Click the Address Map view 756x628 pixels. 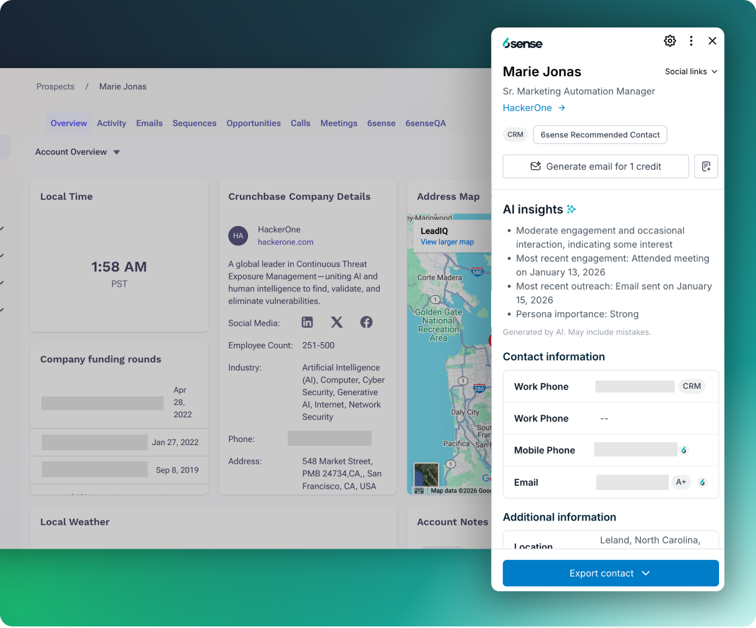pos(450,354)
